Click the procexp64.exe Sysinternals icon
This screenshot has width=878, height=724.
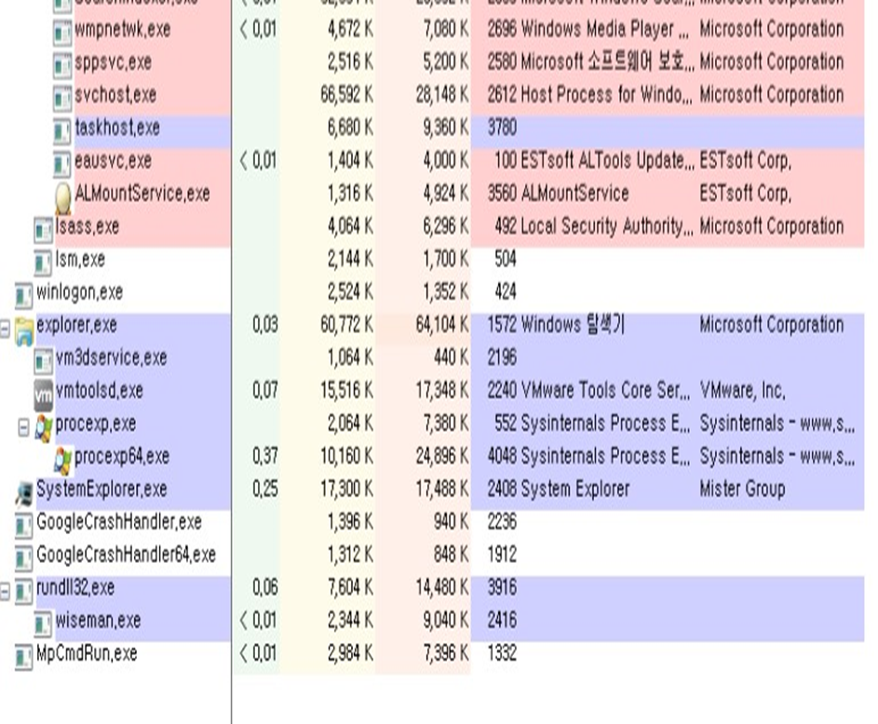pos(63,460)
